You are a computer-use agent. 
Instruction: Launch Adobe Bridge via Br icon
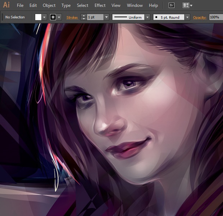(x=172, y=5)
